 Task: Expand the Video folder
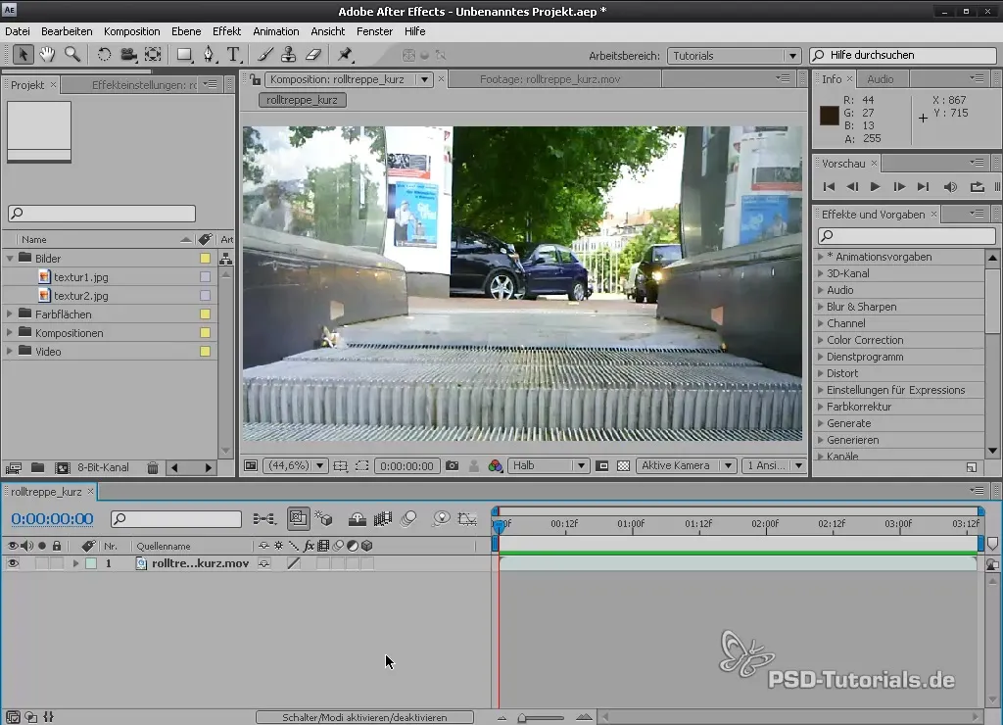point(10,352)
